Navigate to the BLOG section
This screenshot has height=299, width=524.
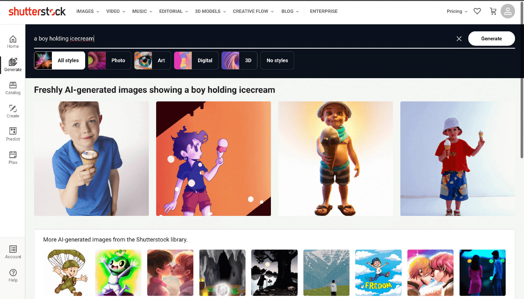[289, 11]
